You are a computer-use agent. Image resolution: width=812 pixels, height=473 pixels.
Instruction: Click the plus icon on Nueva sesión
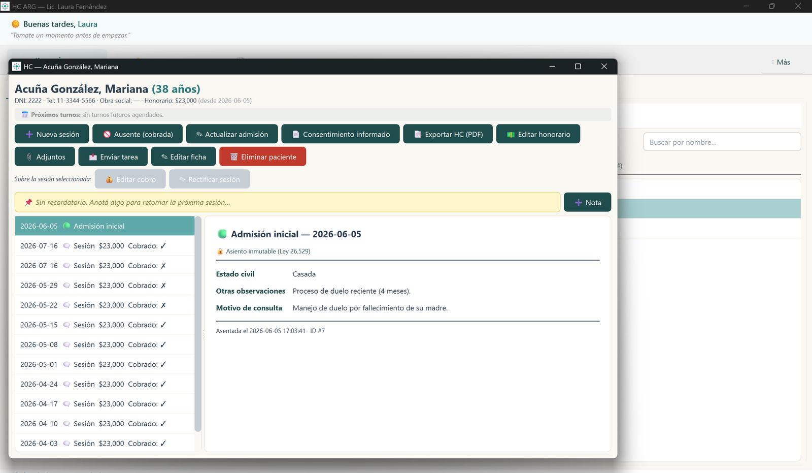[x=29, y=135]
